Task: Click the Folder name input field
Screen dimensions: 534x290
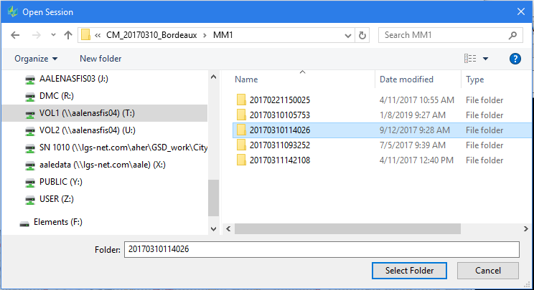Action: 321,248
